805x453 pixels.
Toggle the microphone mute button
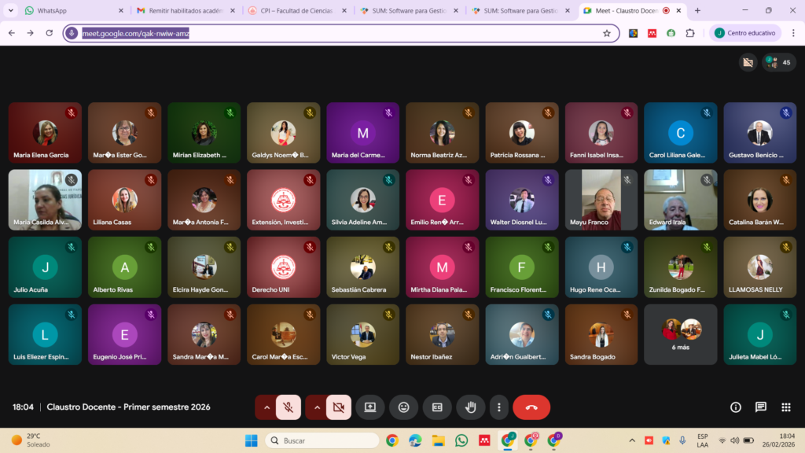coord(289,407)
